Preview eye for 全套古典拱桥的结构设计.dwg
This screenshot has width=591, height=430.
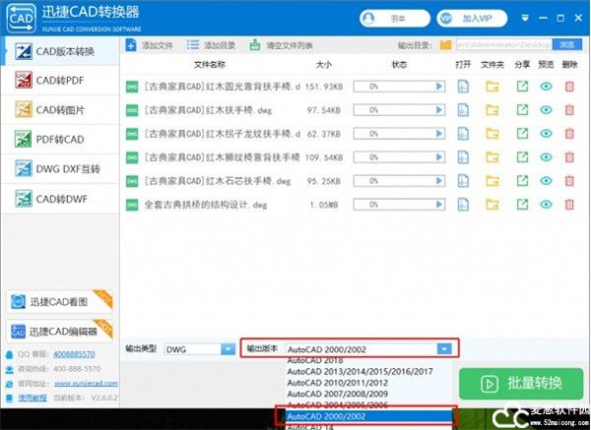tap(546, 205)
